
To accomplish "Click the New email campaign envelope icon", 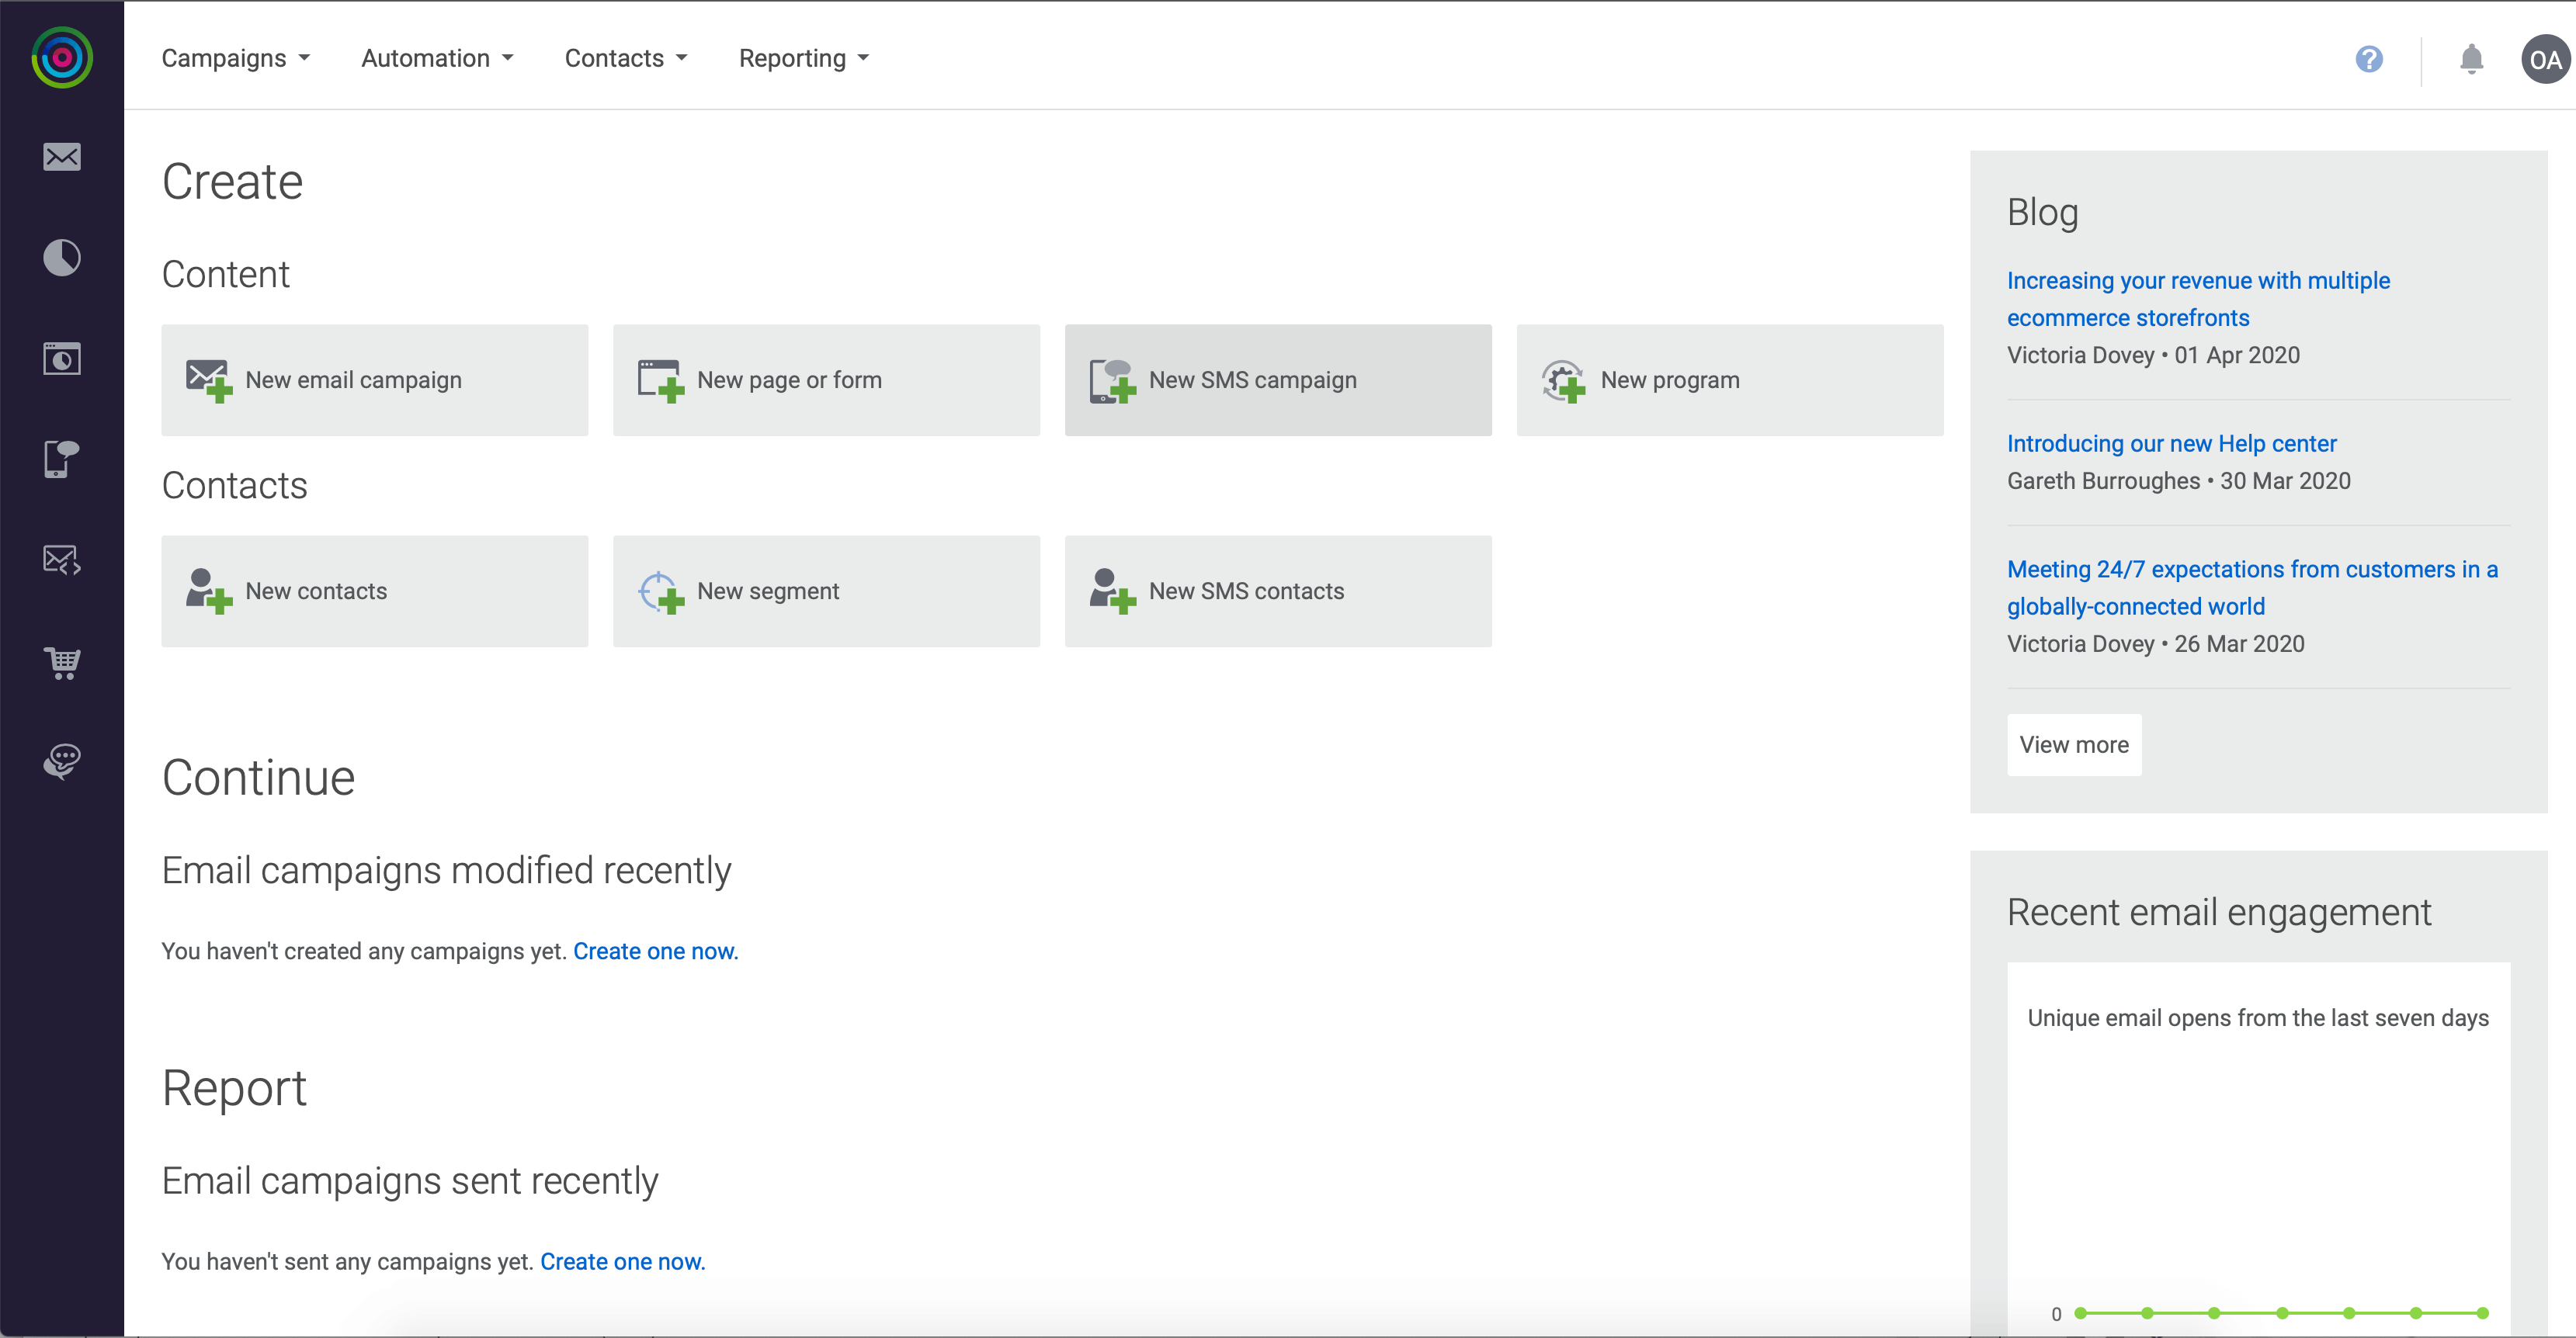I will (209, 381).
